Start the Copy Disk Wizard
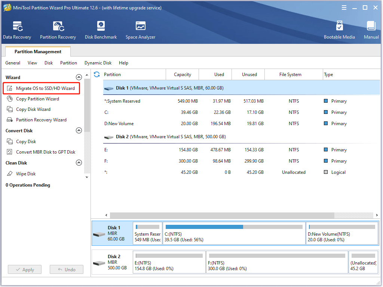 [x=33, y=109]
